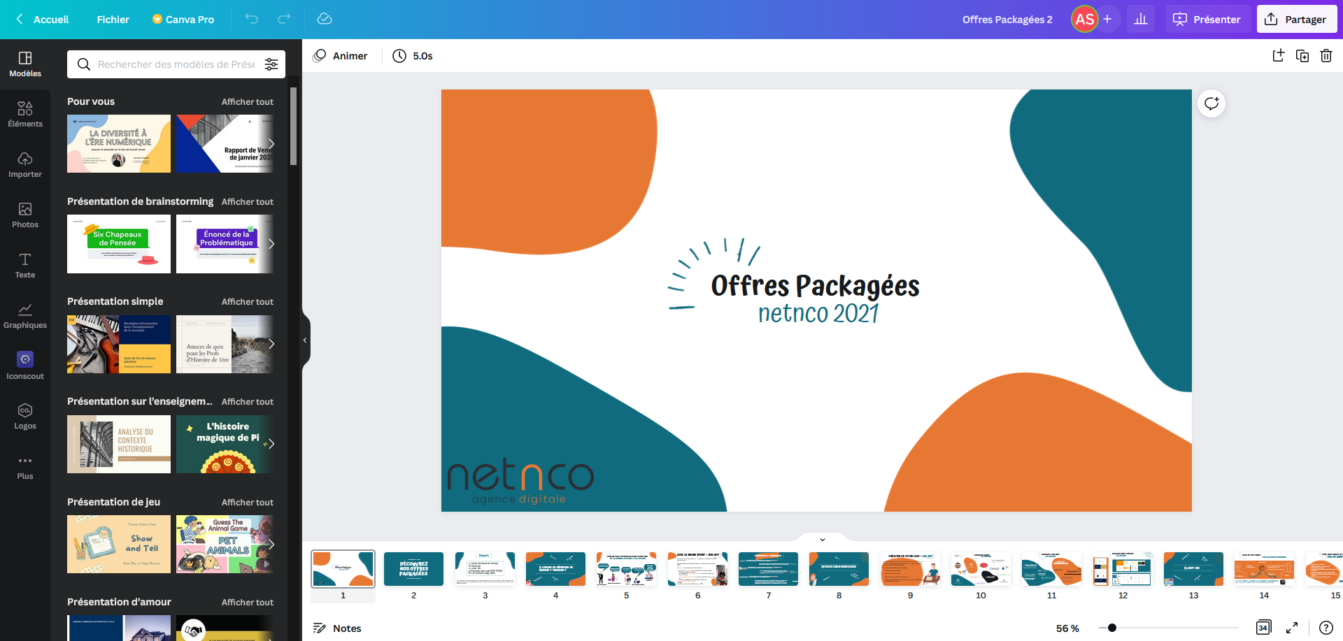The image size is (1343, 641).
Task: Click the AS user avatar
Action: click(1085, 19)
